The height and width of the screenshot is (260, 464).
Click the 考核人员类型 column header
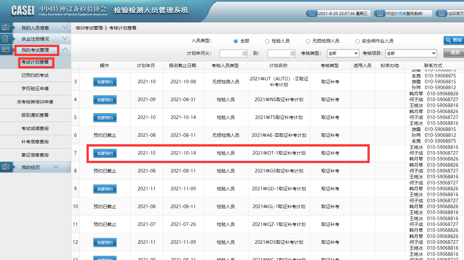(226, 65)
